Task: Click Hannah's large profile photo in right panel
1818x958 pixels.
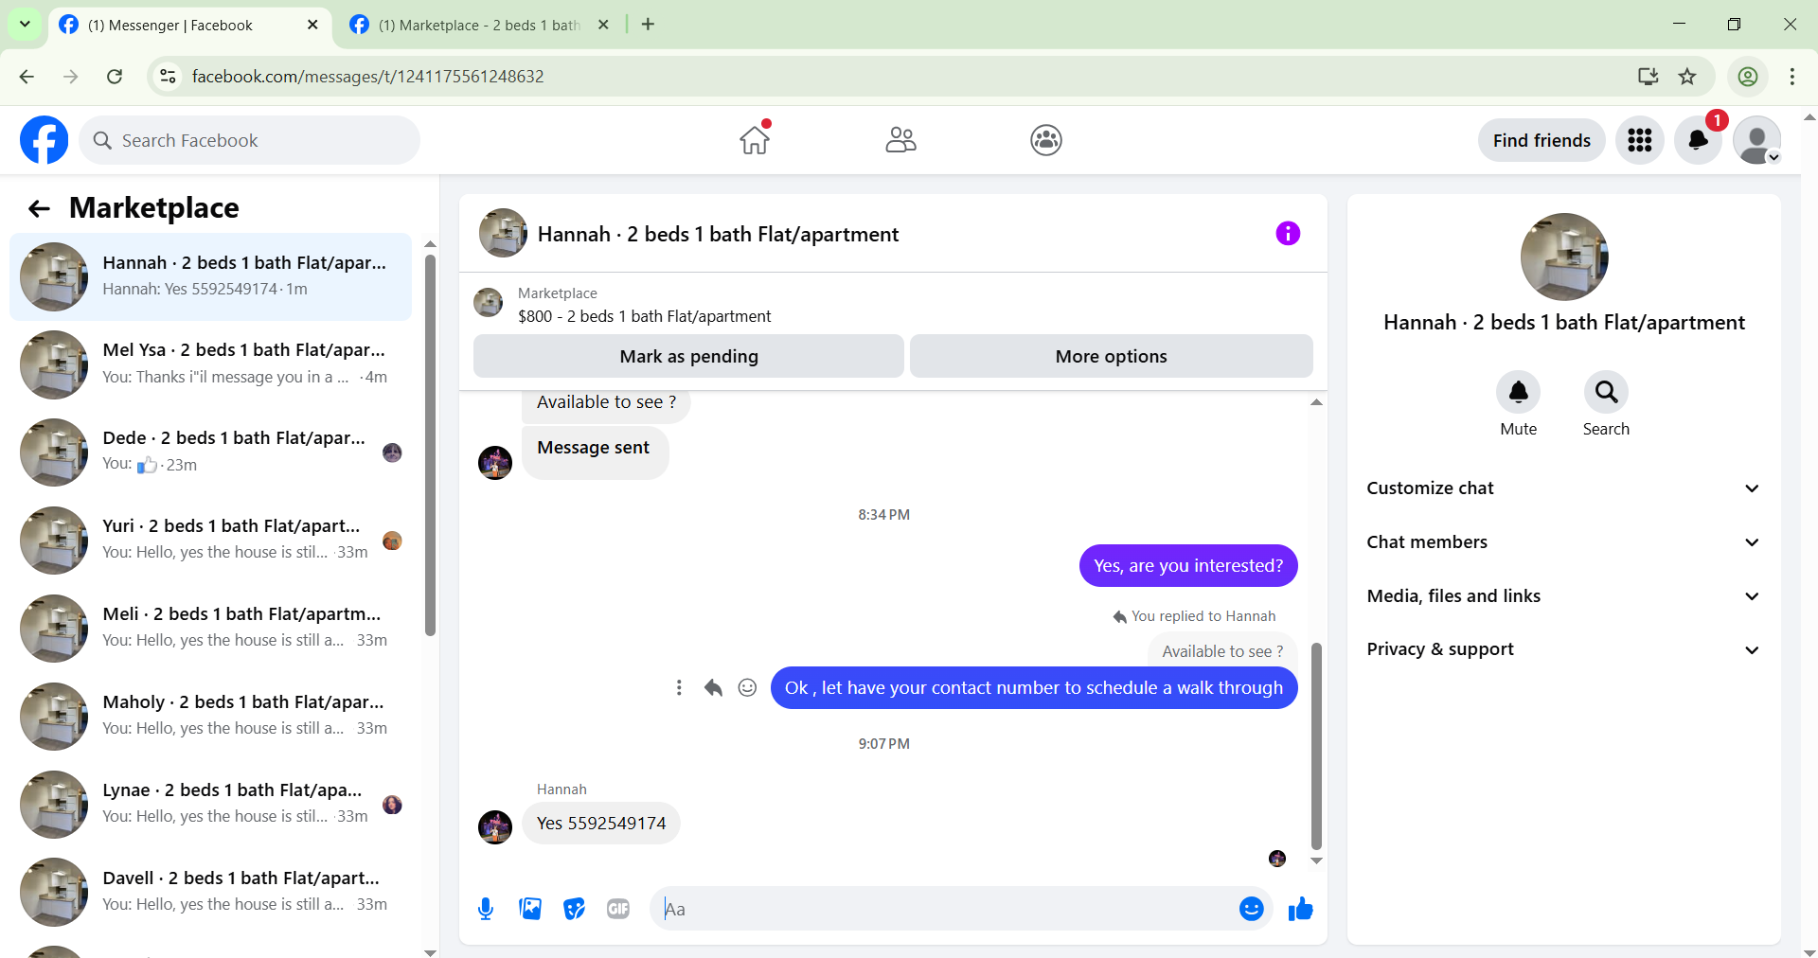Action: point(1564,257)
